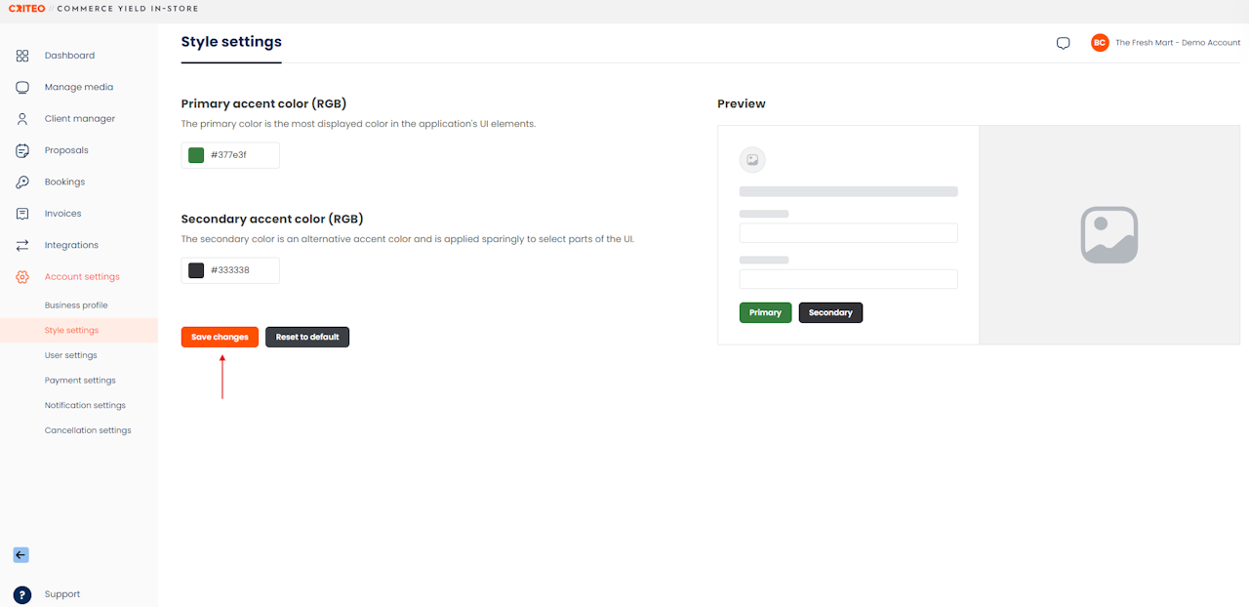Click the dark secondary accent color swatch
Image resolution: width=1249 pixels, height=607 pixels.
click(x=196, y=270)
